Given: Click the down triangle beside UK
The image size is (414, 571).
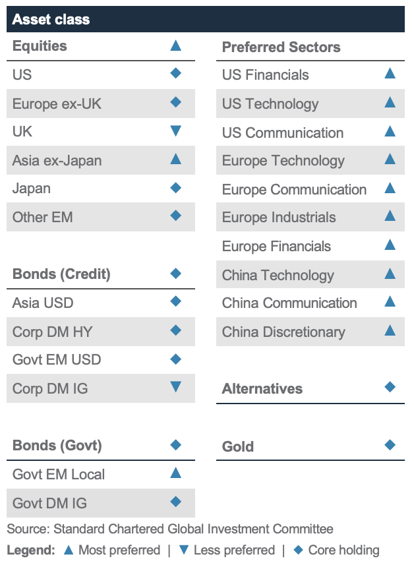Looking at the screenshot, I should pyautogui.click(x=176, y=131).
